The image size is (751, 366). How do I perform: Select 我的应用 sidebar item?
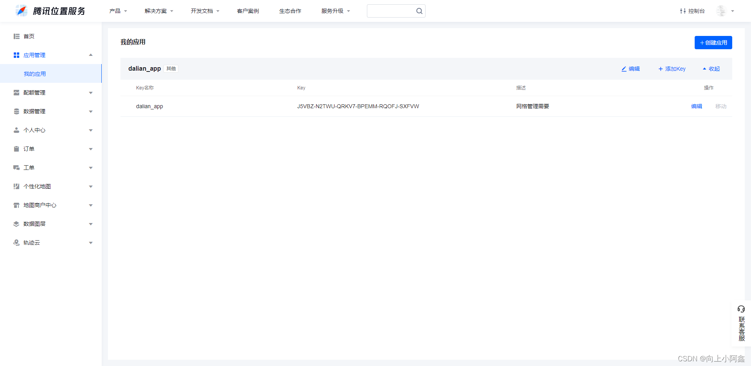pos(51,74)
